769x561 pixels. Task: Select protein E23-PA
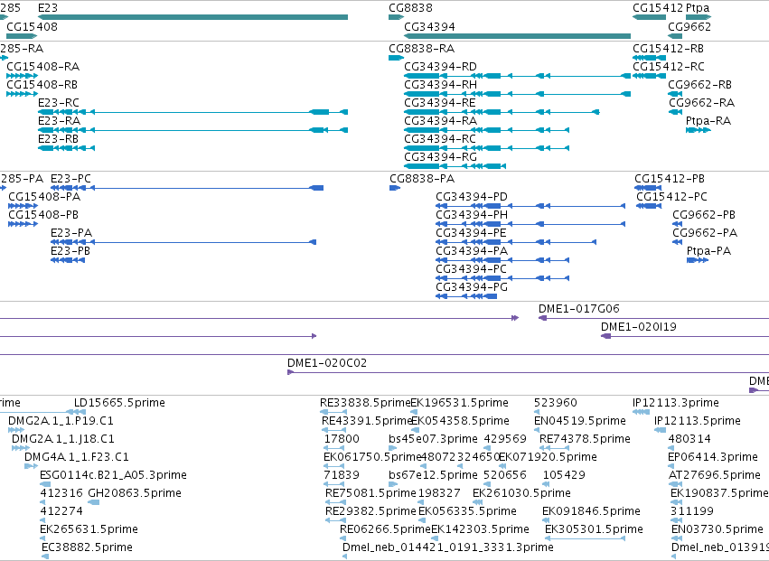(183, 242)
